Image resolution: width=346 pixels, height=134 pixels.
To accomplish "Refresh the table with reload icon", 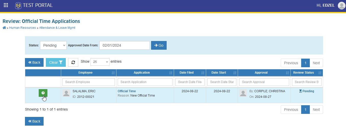I will point(73,62).
